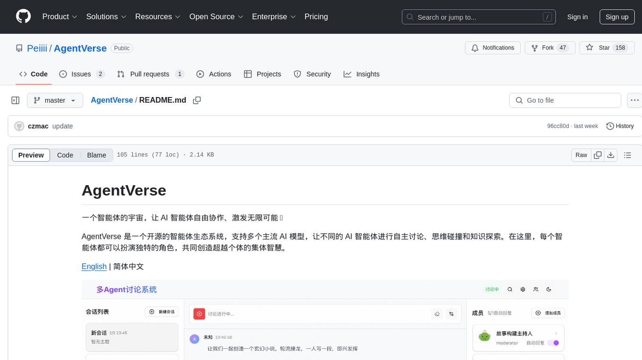The width and height of the screenshot is (642, 360).
Task: Download the raw file
Action: point(610,155)
